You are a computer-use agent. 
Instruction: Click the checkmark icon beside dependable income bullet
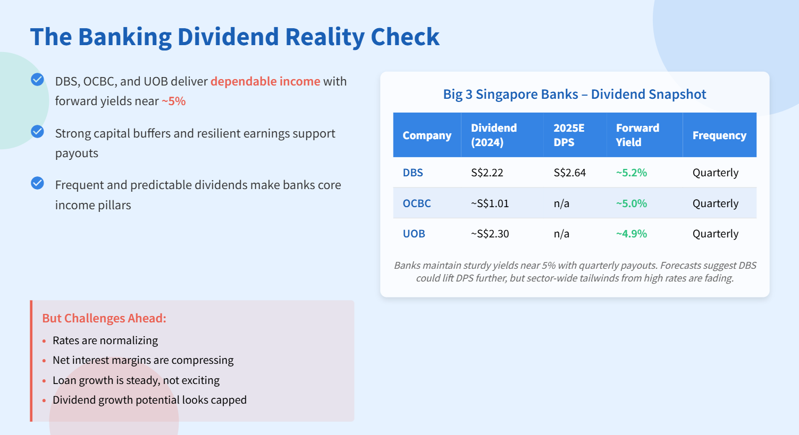pos(37,80)
